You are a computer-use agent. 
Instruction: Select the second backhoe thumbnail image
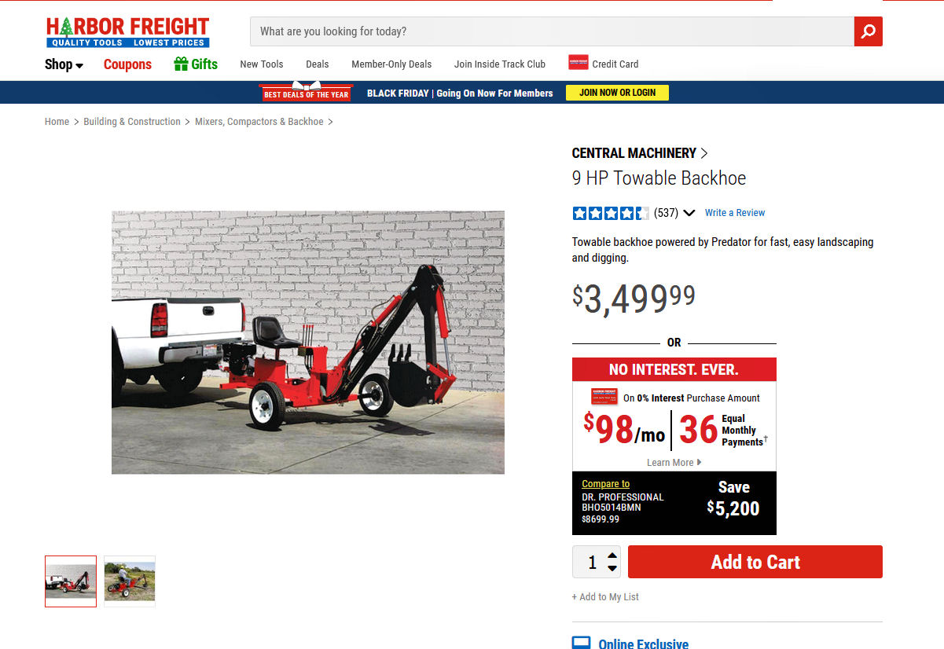click(x=130, y=581)
